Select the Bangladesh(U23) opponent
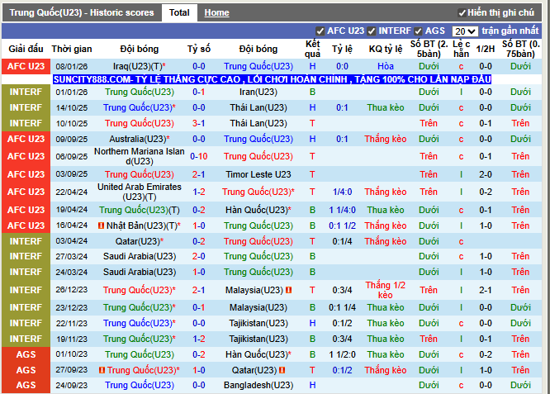The image size is (550, 394). 258,385
